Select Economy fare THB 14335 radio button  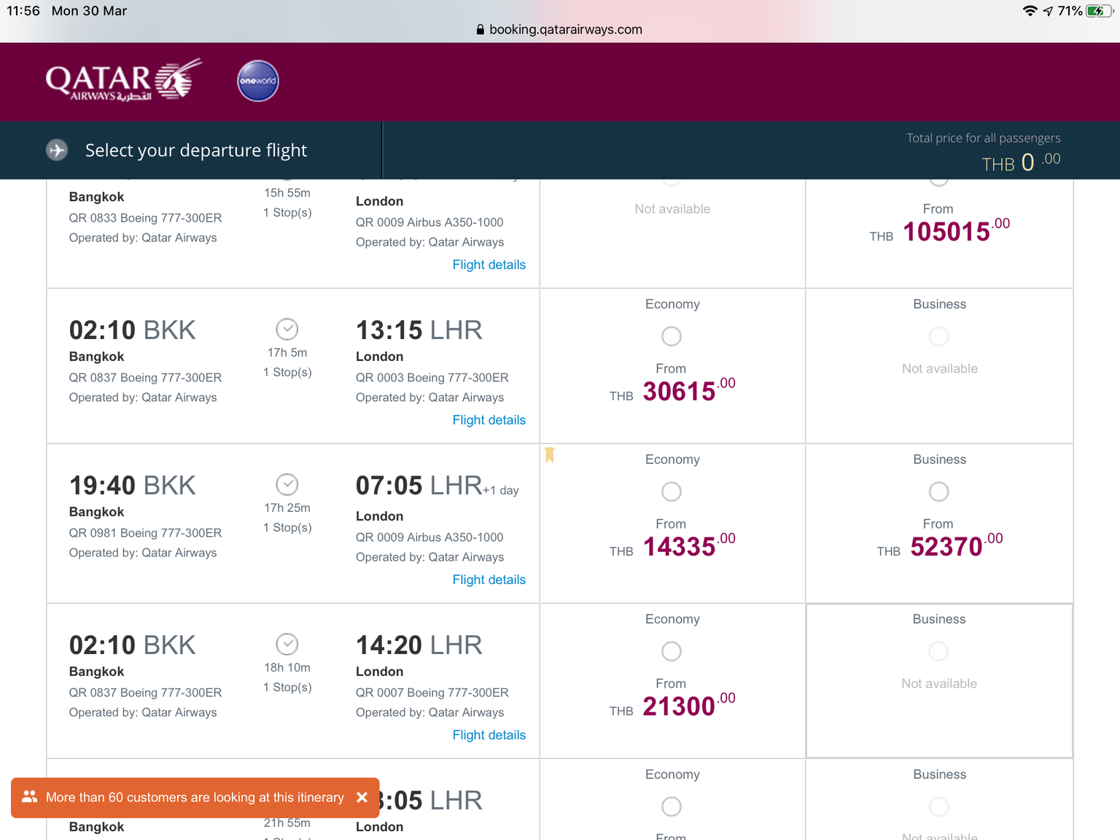pyautogui.click(x=672, y=491)
